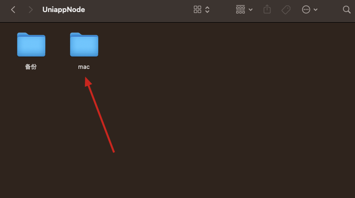Image resolution: width=355 pixels, height=198 pixels.
Task: Select the mac folder icon
Action: click(x=84, y=44)
